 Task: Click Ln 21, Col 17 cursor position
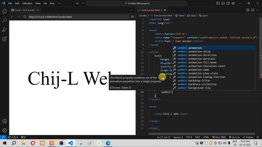click(x=164, y=137)
